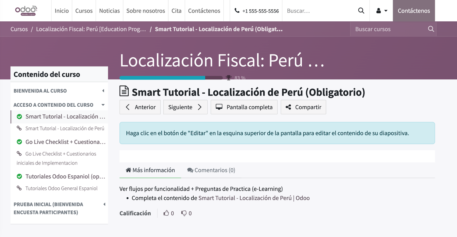This screenshot has width=457, height=237.
Task: Open Smart Tutorial - Localización de Perú | Odoo link
Action: pos(254,198)
